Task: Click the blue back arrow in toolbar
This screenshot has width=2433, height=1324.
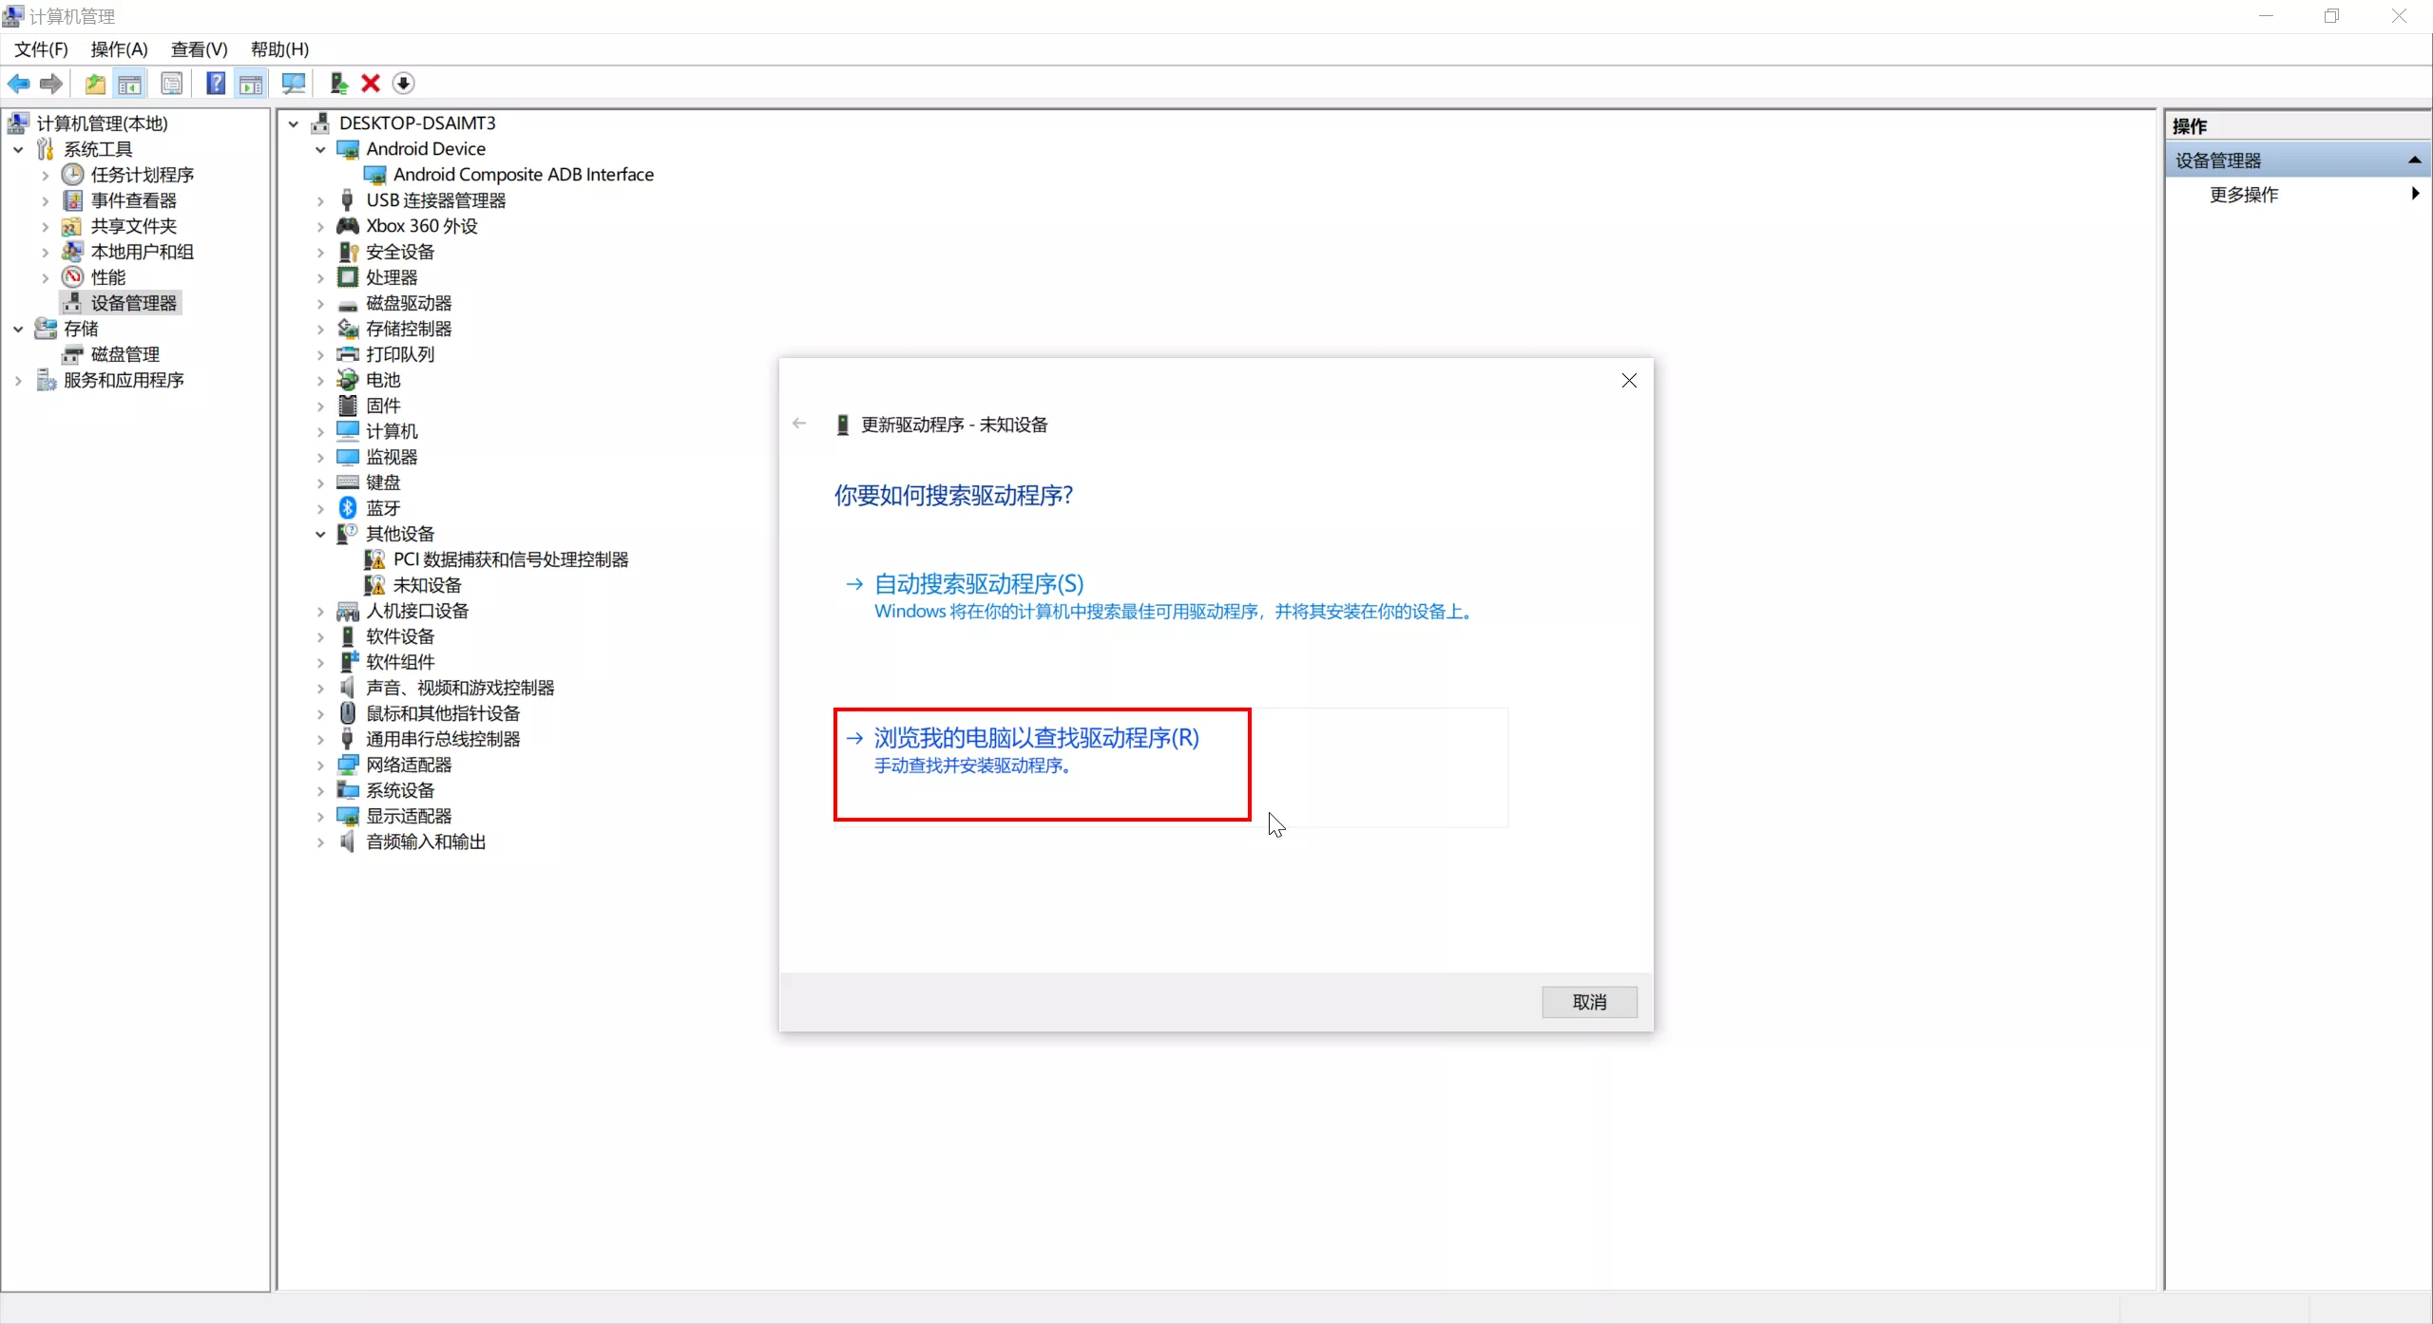Action: (x=18, y=84)
